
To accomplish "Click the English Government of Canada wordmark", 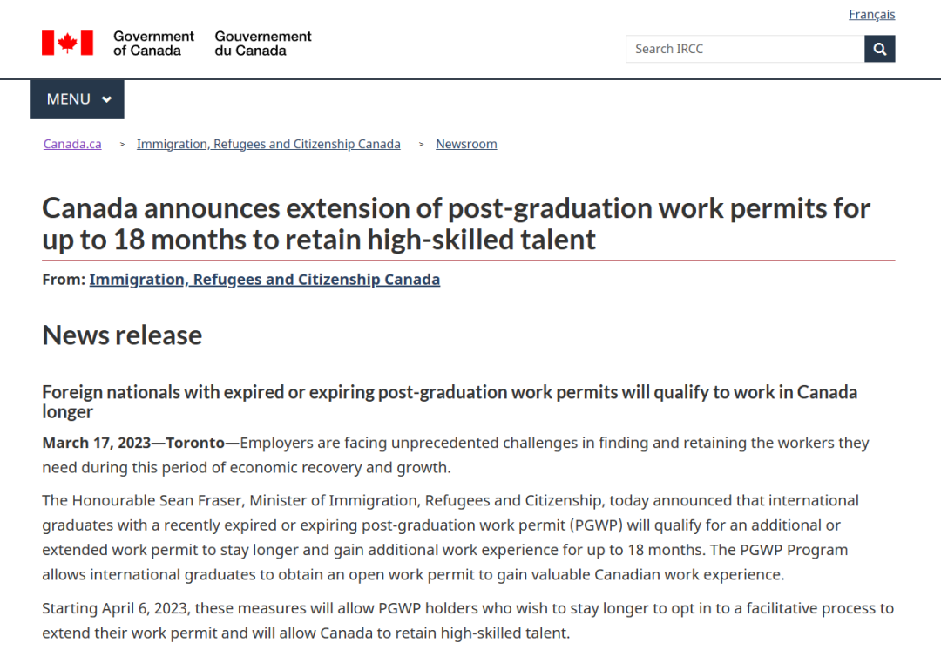I will pyautogui.click(x=153, y=43).
